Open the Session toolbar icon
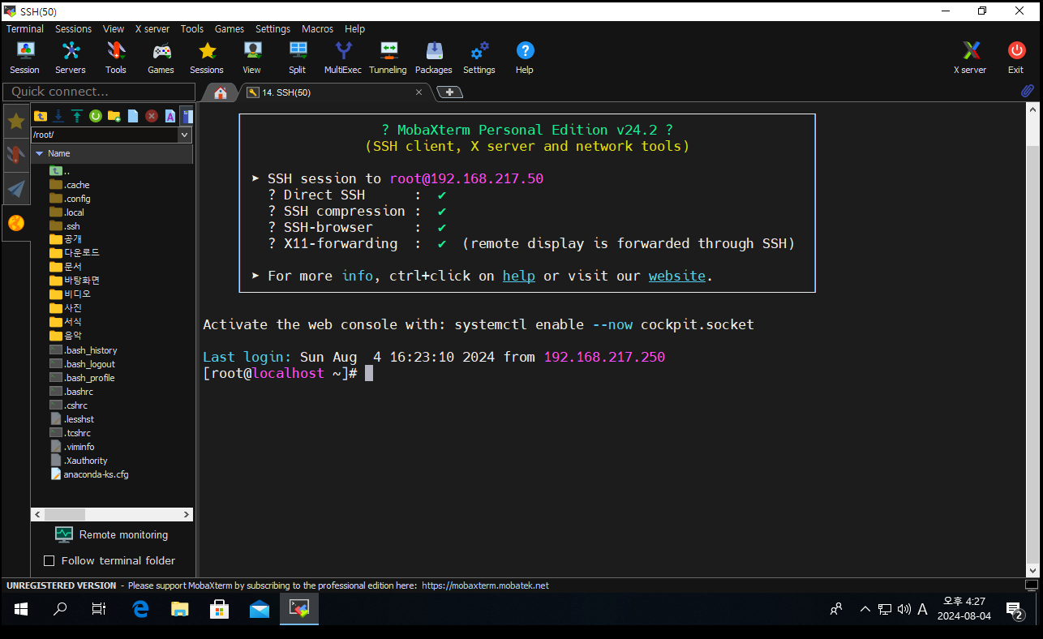The image size is (1043, 639). coord(24,57)
